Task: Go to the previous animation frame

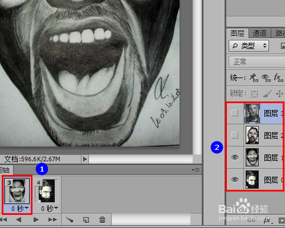Action: pyautogui.click(x=19, y=220)
